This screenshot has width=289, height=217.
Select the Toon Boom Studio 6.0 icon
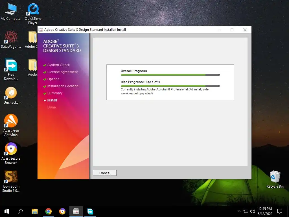pos(11,181)
